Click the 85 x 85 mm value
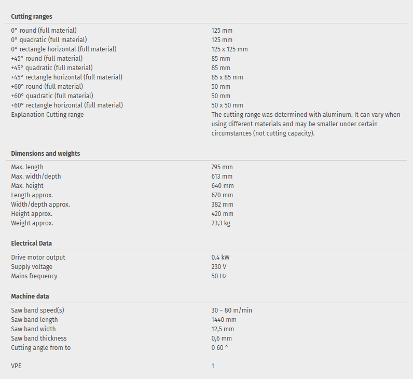This screenshot has width=413, height=379. 227,77
